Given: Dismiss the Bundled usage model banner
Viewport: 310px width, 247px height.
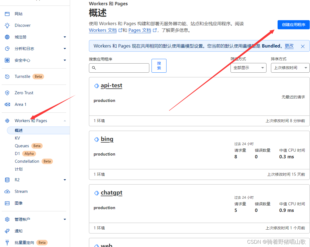Looking at the screenshot, I should pyautogui.click(x=303, y=46).
